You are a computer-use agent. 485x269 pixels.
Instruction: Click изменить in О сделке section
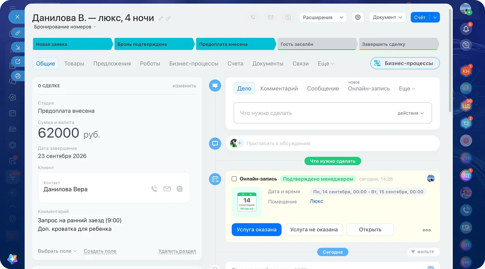(x=184, y=86)
